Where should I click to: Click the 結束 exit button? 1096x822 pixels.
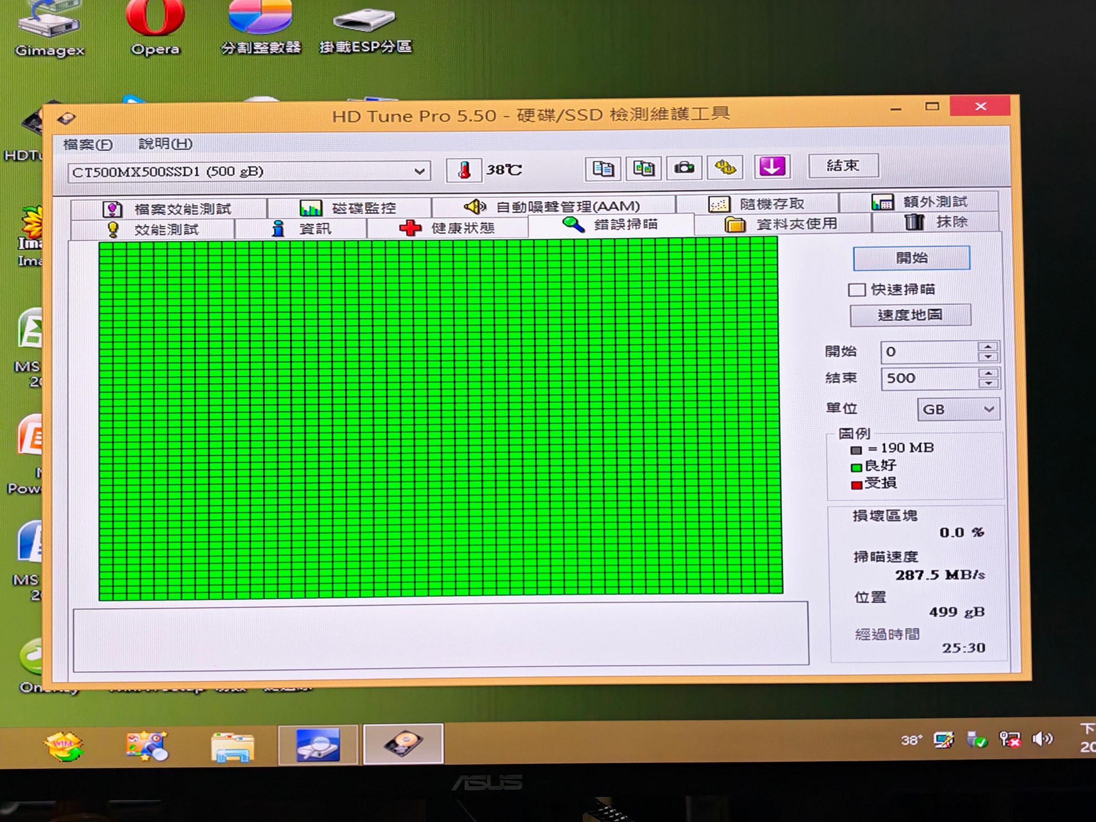[843, 165]
